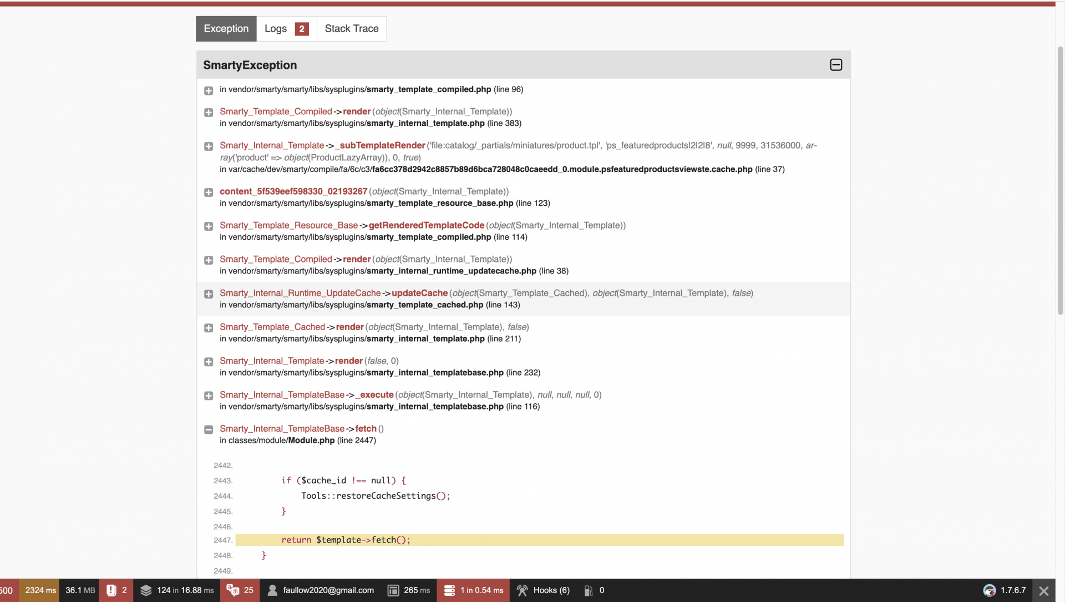
Task: Expand the smarty_template_compiled.php line 96 entry
Action: pos(209,90)
